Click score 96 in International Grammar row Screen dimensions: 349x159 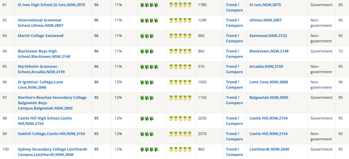click(x=96, y=20)
